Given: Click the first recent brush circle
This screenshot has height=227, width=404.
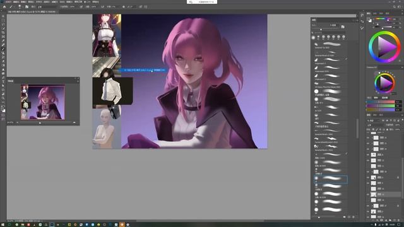Looking at the screenshot, I should point(313,38).
